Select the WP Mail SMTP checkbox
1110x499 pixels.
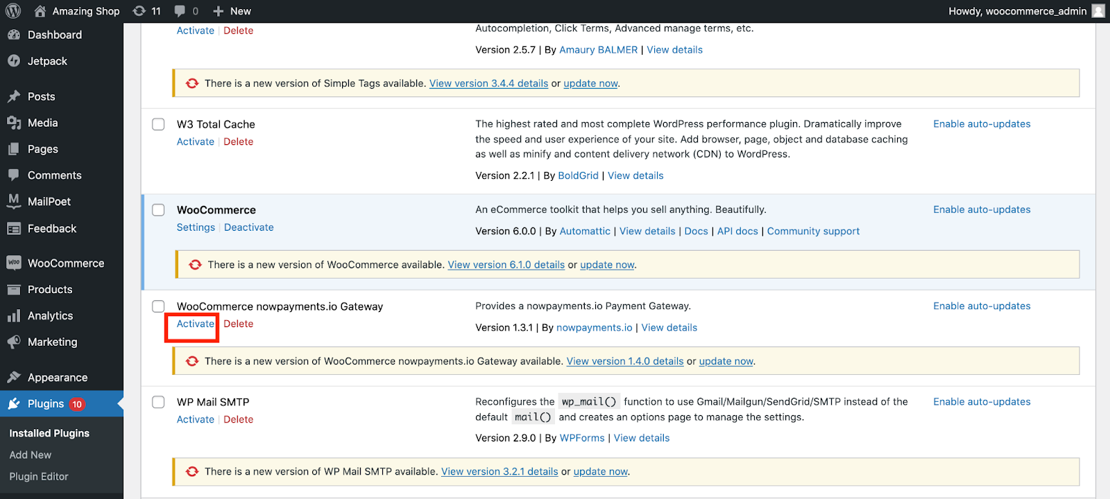(x=158, y=402)
